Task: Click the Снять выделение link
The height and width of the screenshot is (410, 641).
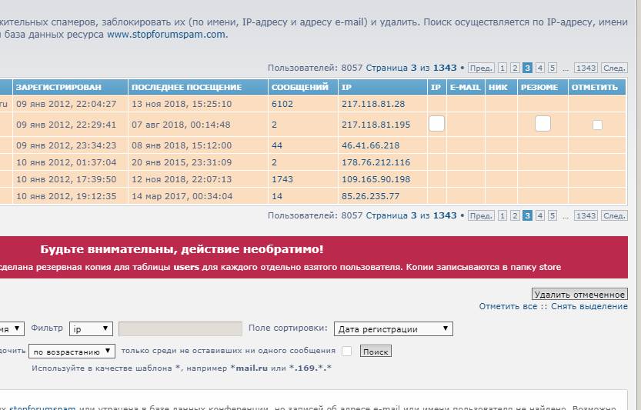Action: click(589, 306)
